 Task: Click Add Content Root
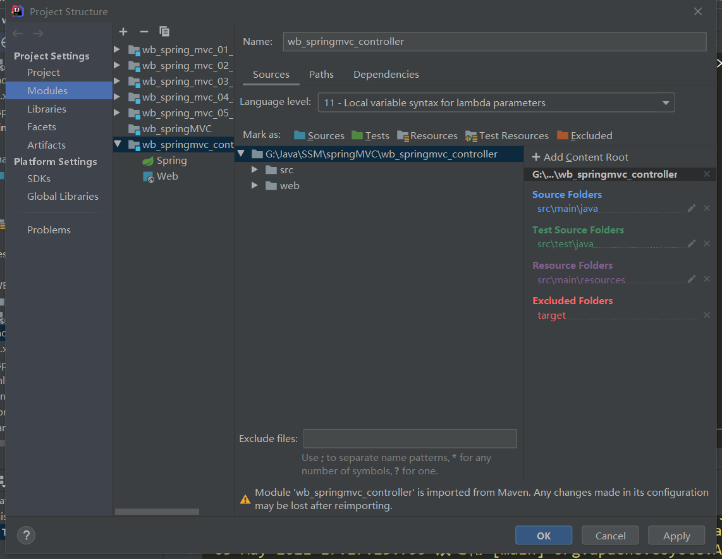(x=579, y=157)
